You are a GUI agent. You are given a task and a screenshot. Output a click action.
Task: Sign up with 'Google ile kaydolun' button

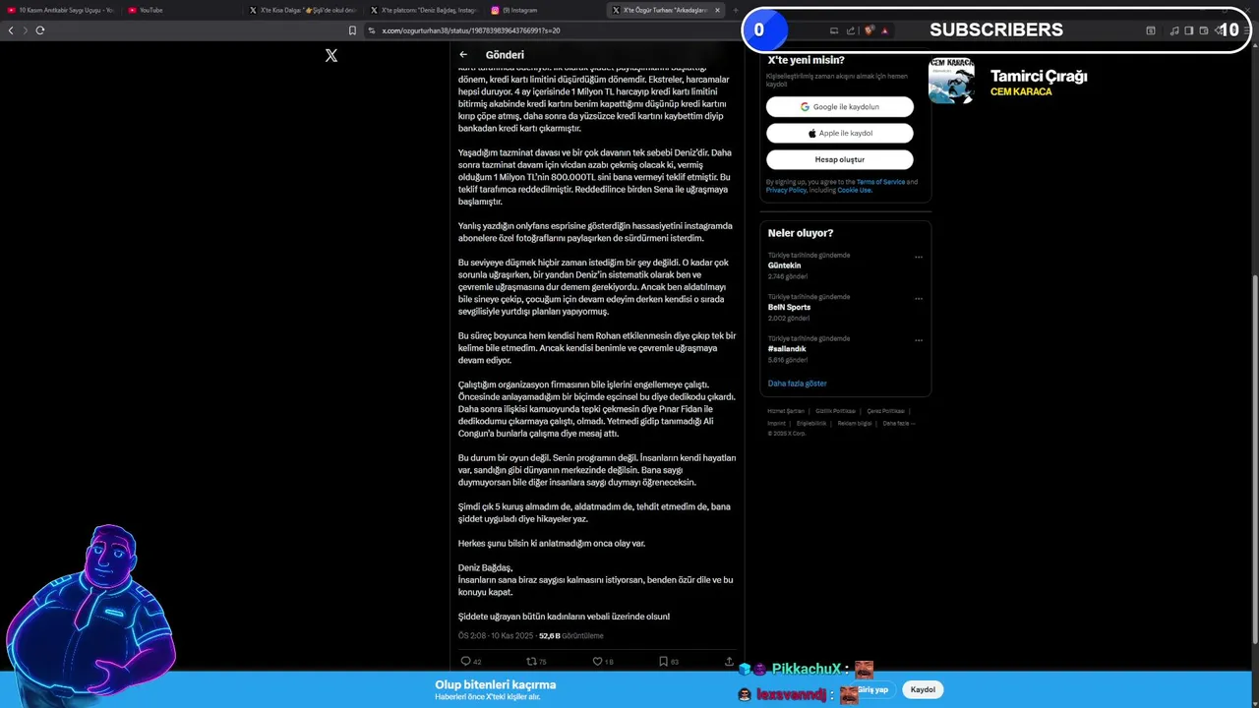coord(840,106)
